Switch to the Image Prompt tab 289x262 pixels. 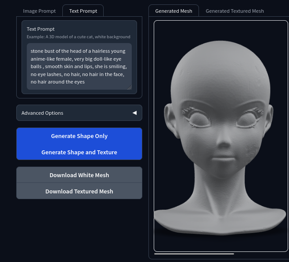[39, 11]
